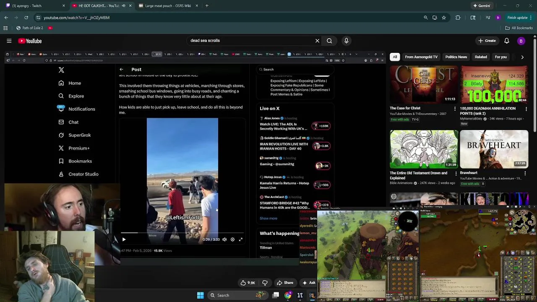The width and height of the screenshot is (537, 302).
Task: Open Task View on the taskbar
Action: 276,295
